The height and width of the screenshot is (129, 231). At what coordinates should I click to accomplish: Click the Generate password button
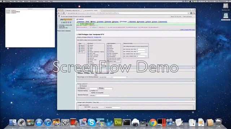92,95
